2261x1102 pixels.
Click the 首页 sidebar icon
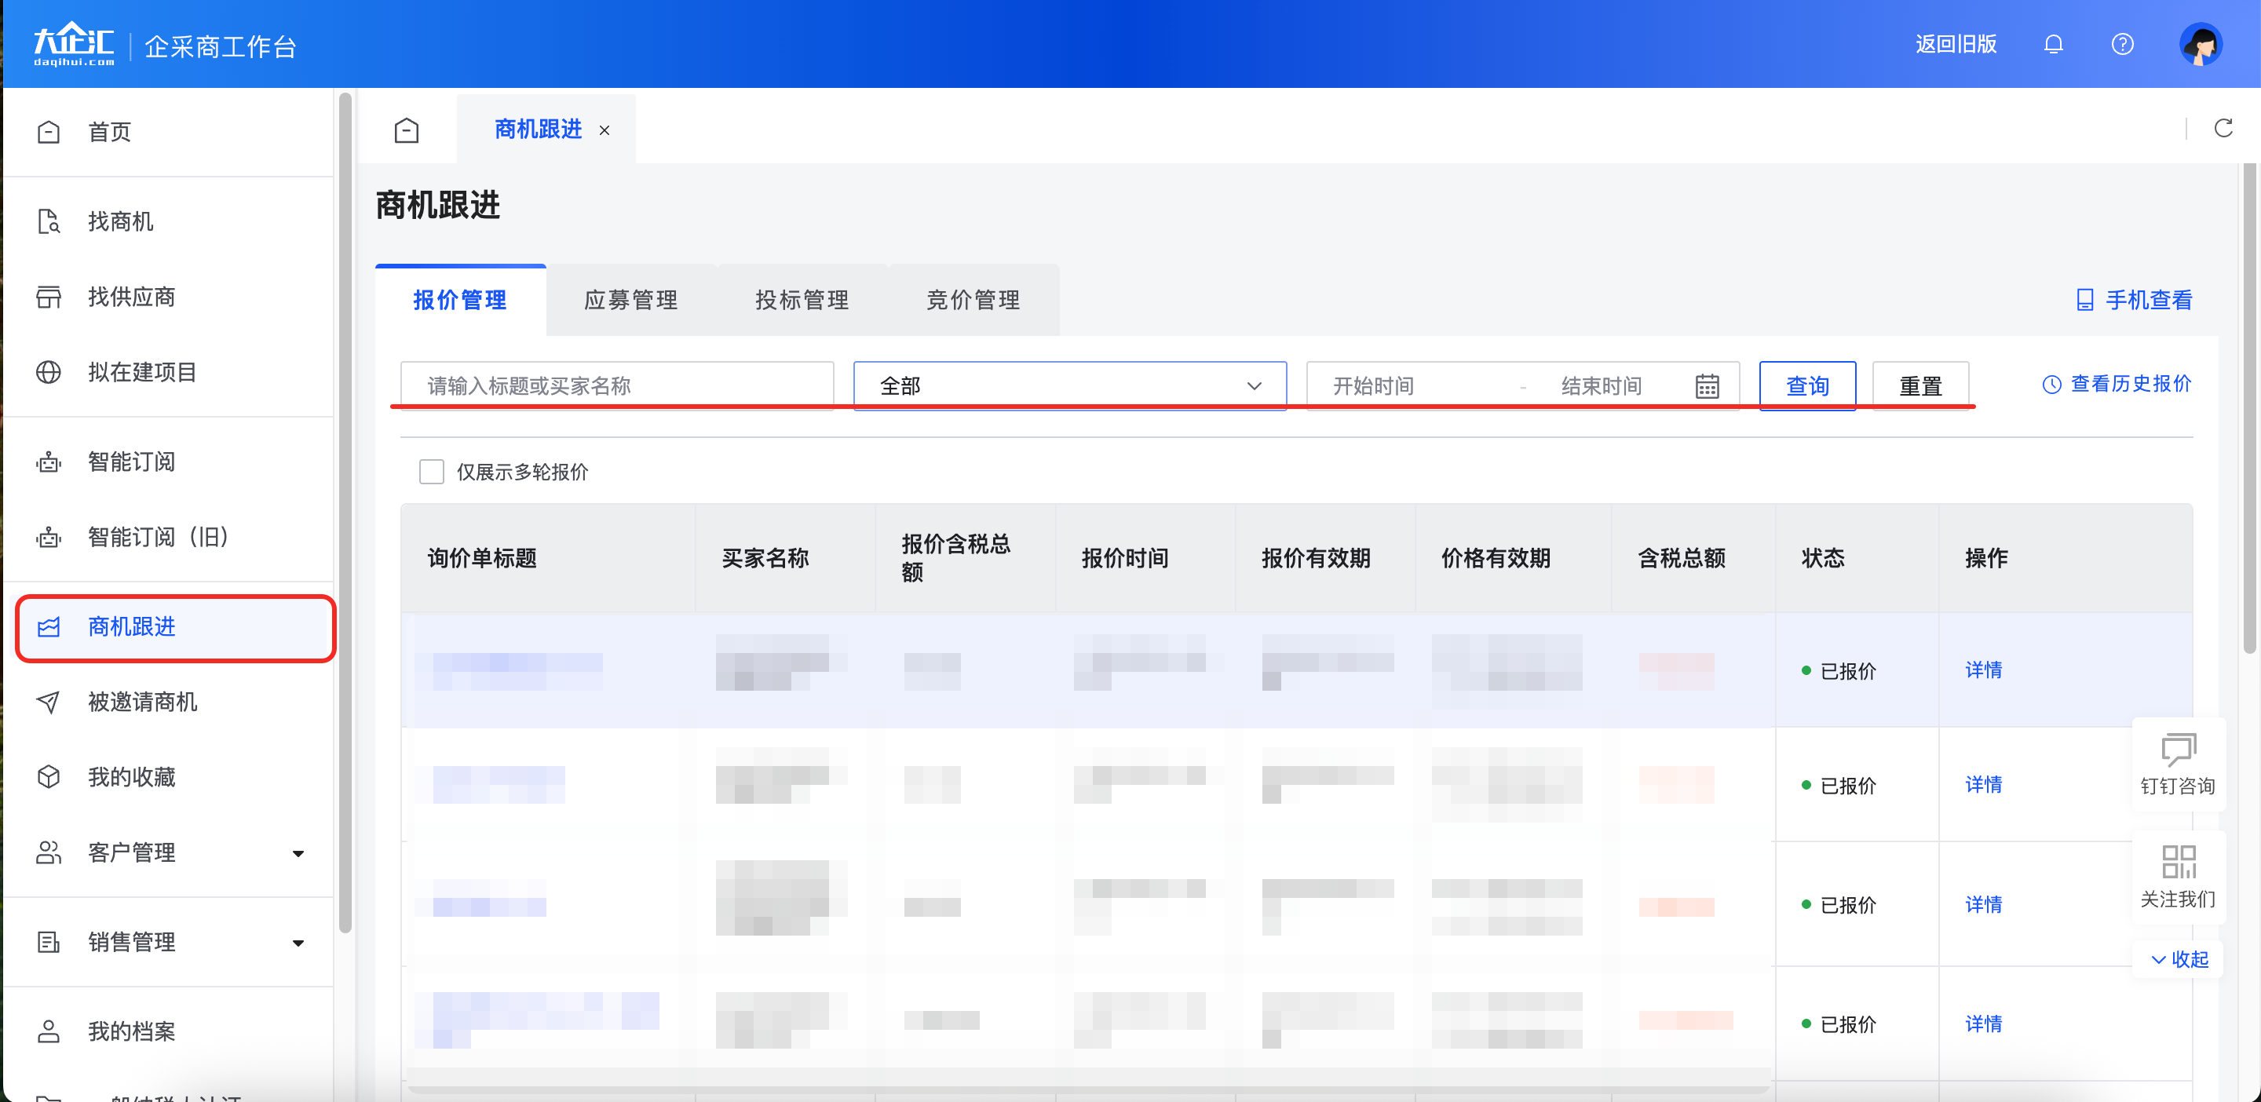[x=48, y=132]
